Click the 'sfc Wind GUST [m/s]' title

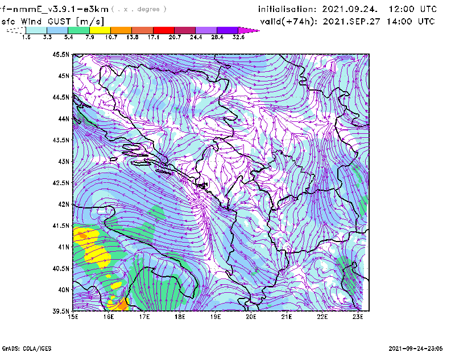[x=52, y=22]
